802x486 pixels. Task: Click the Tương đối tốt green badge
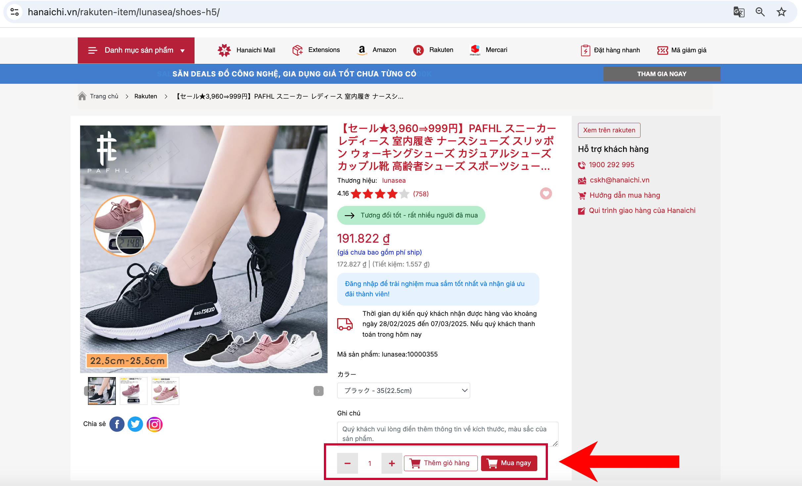(x=411, y=216)
